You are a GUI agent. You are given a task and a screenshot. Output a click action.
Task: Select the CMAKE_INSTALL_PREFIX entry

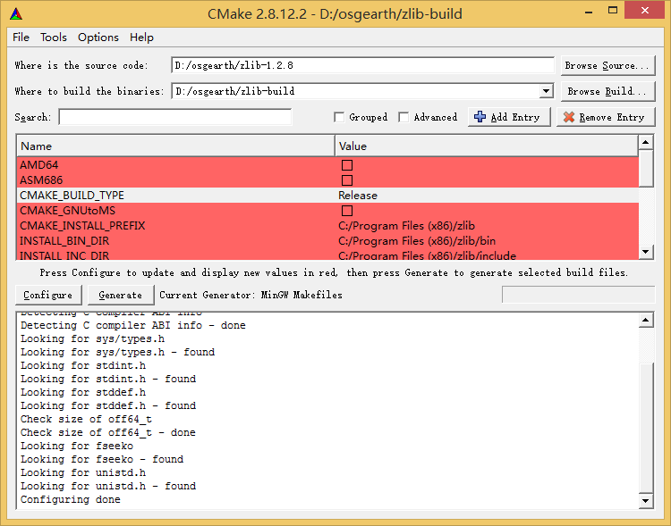[82, 226]
